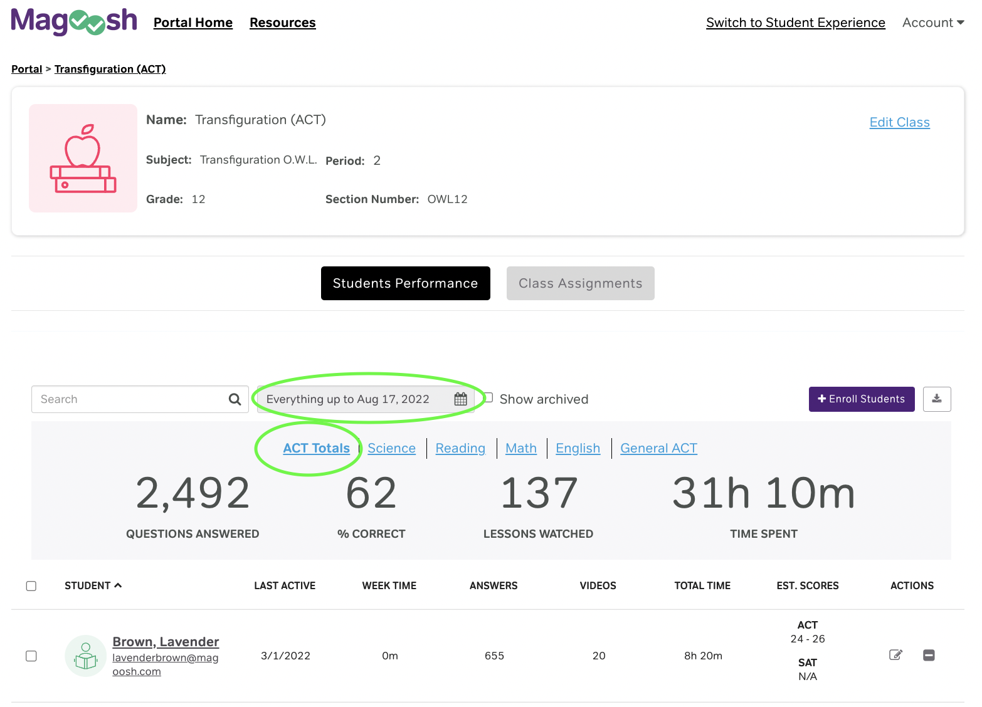982x707 pixels.
Task: Click the EST. SCORES column header
Action: tap(808, 585)
